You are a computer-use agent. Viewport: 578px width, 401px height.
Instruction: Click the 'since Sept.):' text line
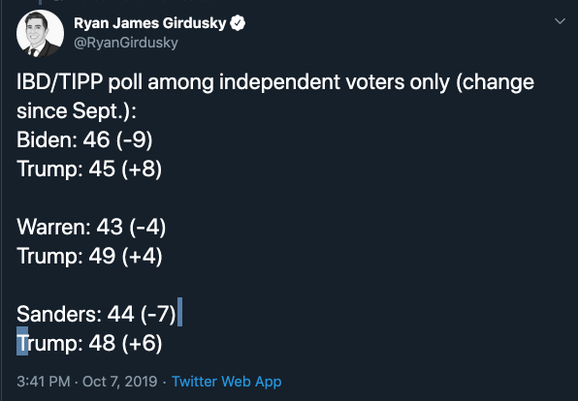(x=77, y=111)
